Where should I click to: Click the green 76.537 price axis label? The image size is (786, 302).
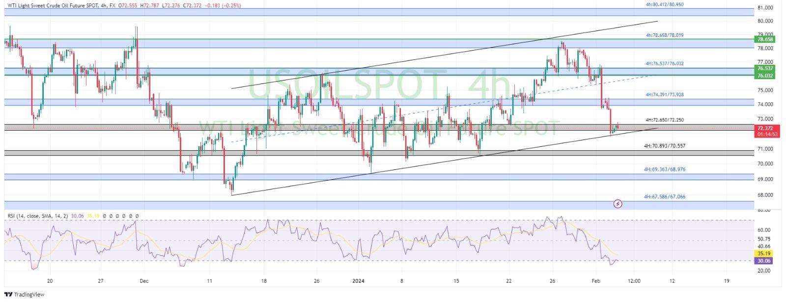765,69
